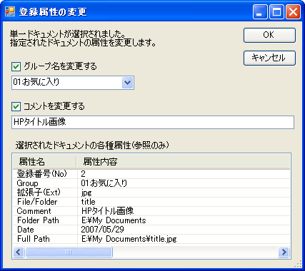Click the title bar application icon
This screenshot has width=305, height=271.
pyautogui.click(x=10, y=11)
